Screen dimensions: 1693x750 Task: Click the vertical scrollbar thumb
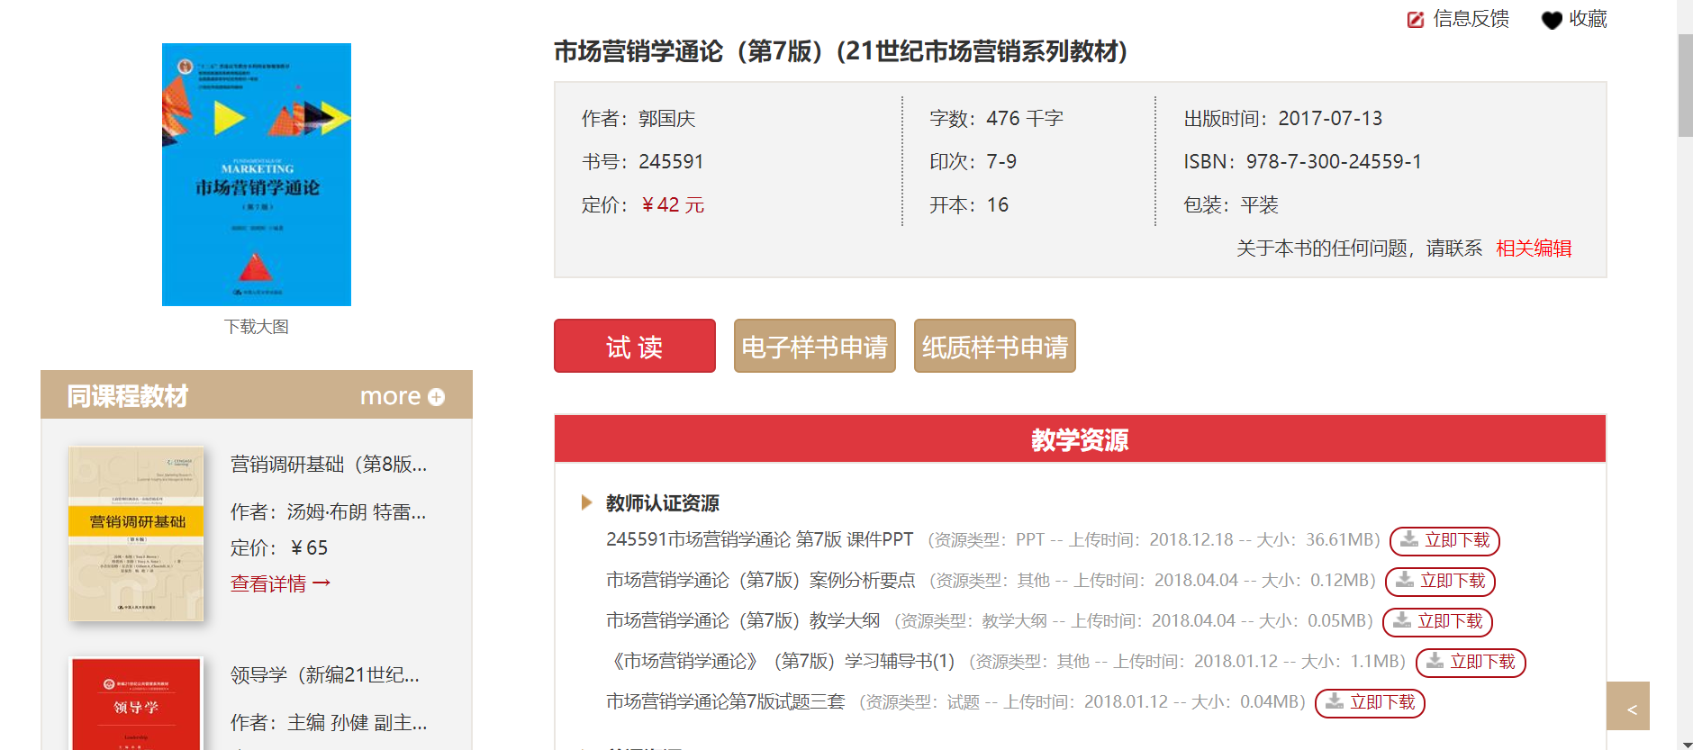tap(1685, 86)
